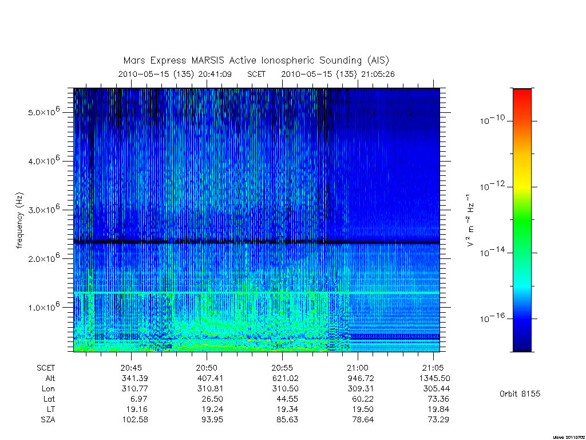The image size is (586, 440).
Task: Click SZA value 93.95
Action: 212,420
